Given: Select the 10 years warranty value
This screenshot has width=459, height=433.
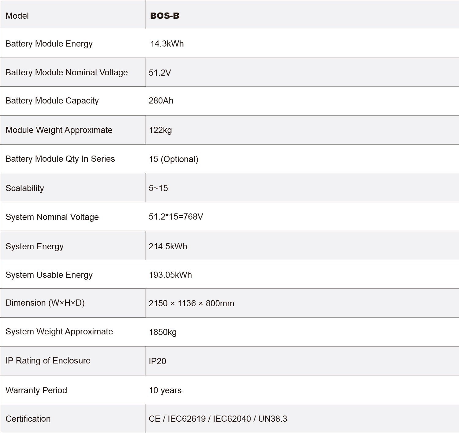Looking at the screenshot, I should coord(165,390).
